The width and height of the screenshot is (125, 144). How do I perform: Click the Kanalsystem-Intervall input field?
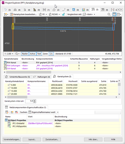(x=29, y=101)
